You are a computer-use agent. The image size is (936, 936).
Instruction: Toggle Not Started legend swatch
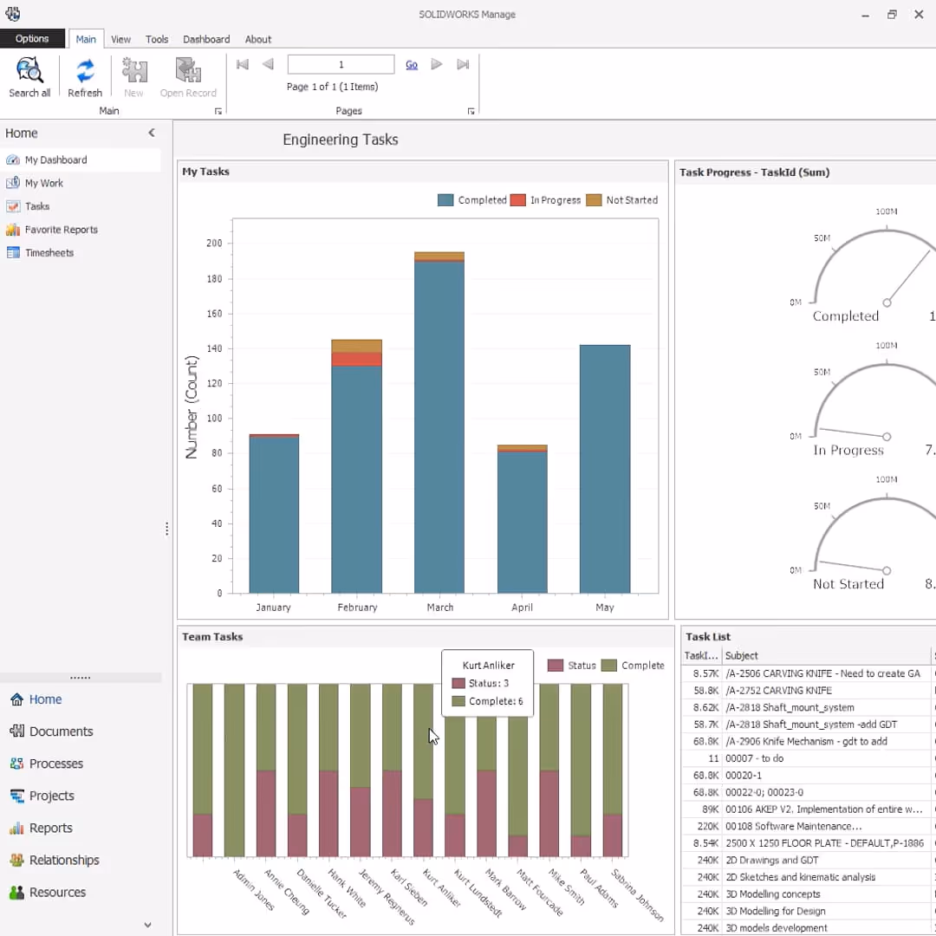594,200
